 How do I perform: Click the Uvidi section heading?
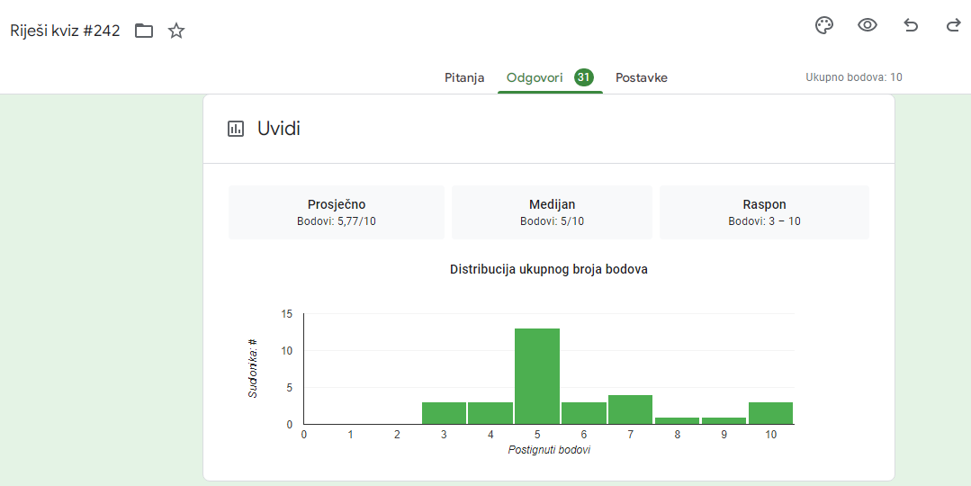pos(279,129)
